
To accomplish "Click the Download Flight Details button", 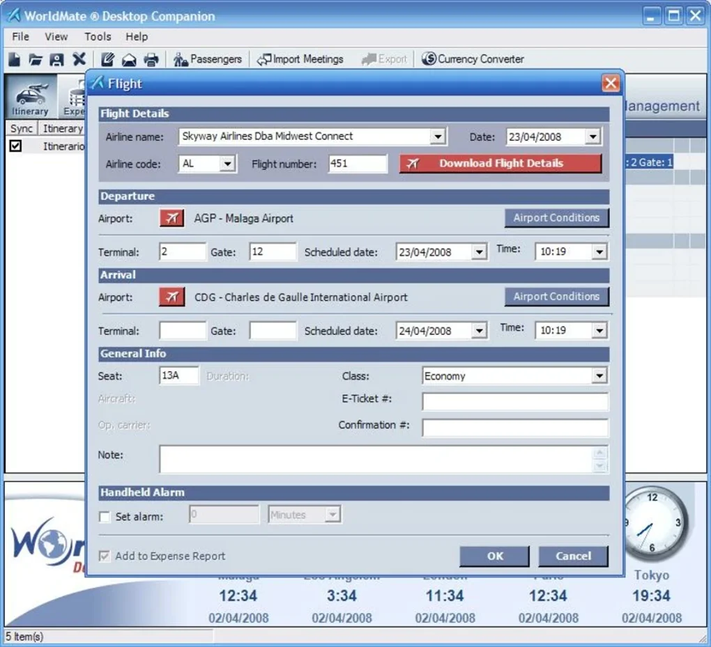I will click(500, 163).
